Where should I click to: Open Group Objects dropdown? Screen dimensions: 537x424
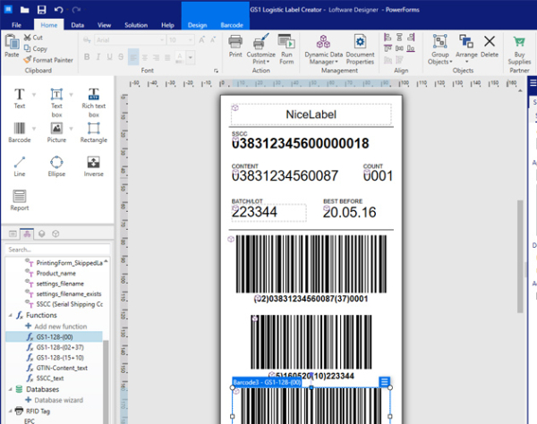pyautogui.click(x=439, y=49)
